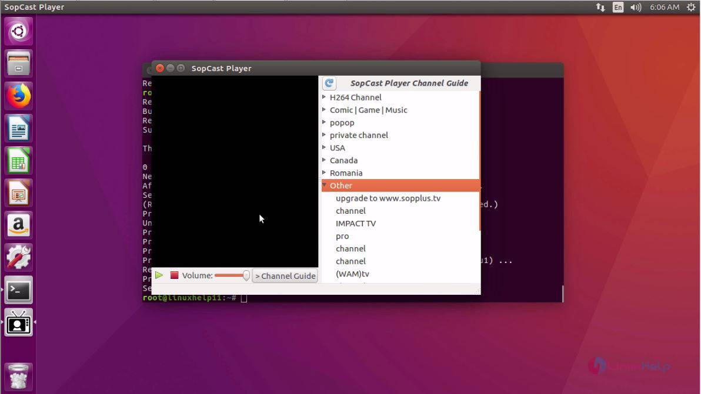Open System Settings from the launcher
Image resolution: width=701 pixels, height=394 pixels.
pyautogui.click(x=18, y=258)
